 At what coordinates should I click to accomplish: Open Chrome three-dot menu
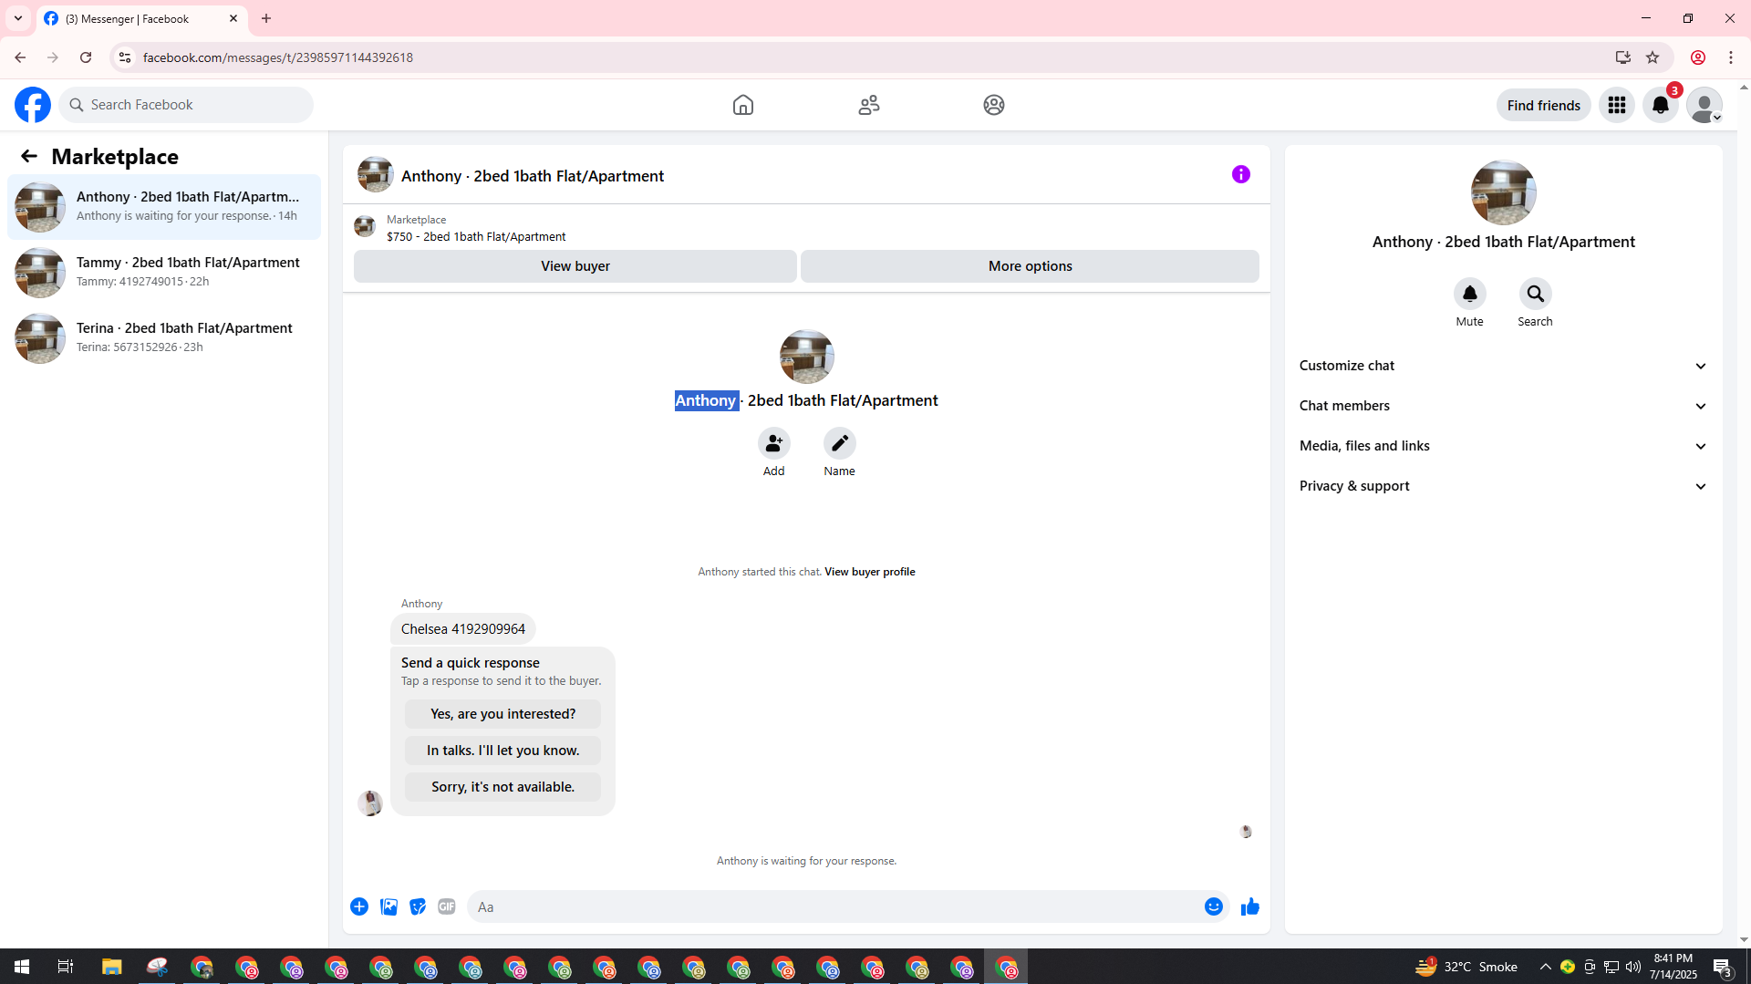click(x=1731, y=57)
